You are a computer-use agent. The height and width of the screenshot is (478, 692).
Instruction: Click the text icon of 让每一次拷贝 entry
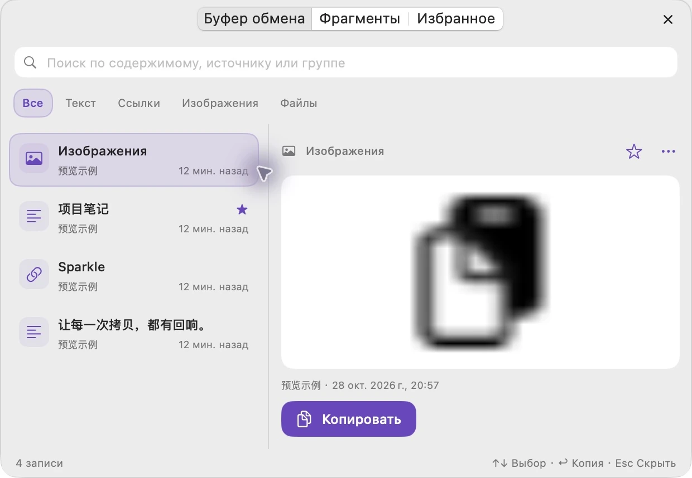pyautogui.click(x=34, y=332)
